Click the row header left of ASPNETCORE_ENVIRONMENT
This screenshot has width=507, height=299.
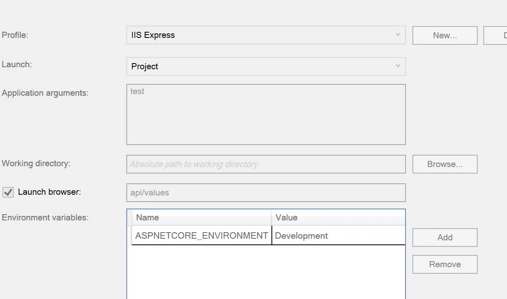point(130,236)
